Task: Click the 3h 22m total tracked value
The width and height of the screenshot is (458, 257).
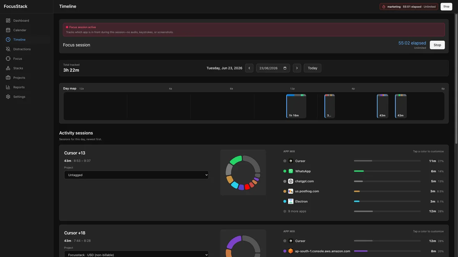Action: click(71, 70)
